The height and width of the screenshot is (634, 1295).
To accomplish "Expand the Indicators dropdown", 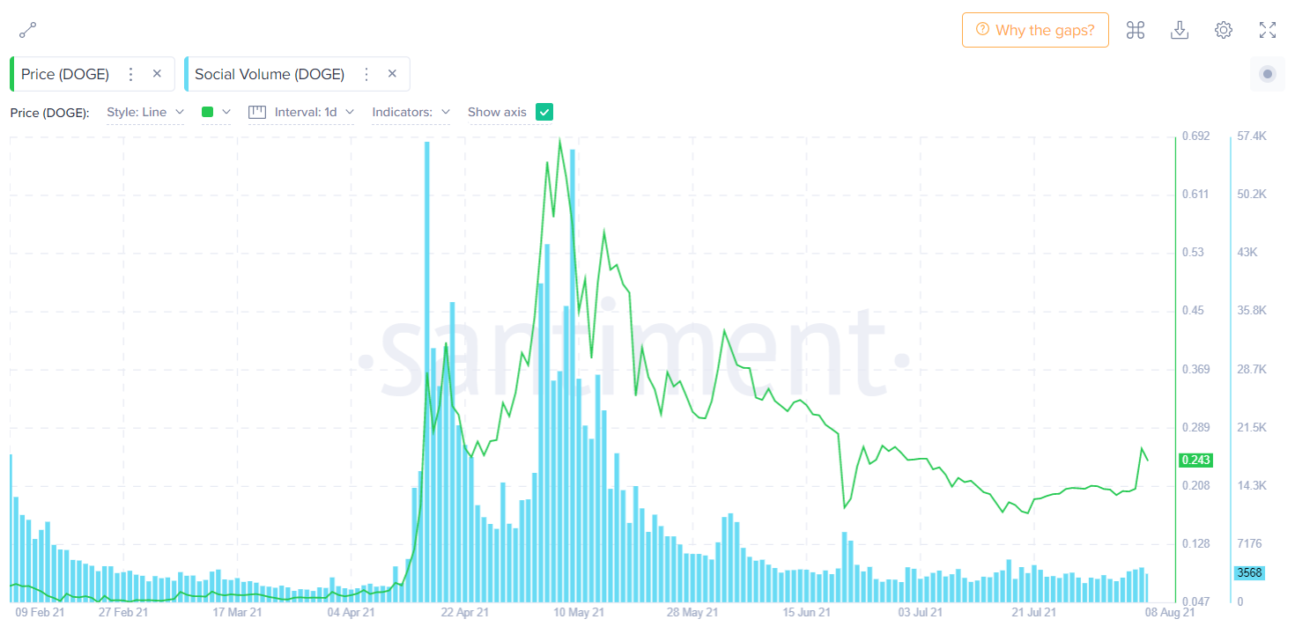I will pos(411,112).
